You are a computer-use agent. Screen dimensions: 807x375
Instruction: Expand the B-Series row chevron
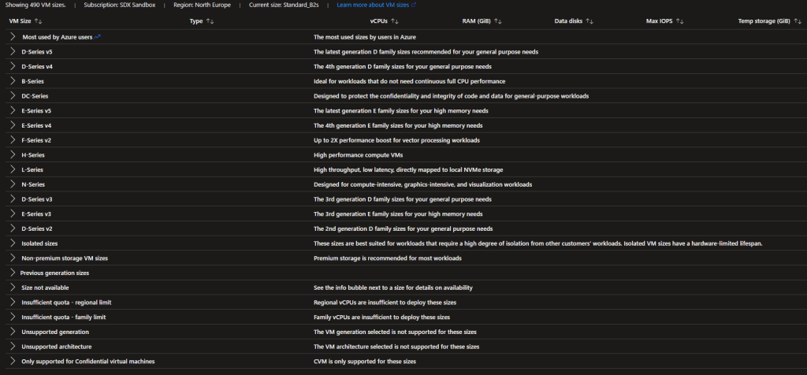pos(13,81)
